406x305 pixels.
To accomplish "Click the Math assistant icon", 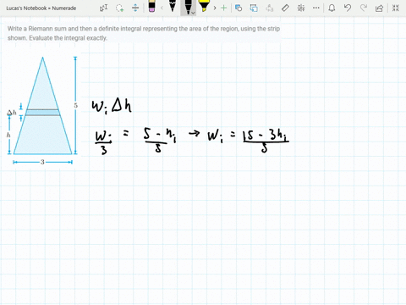I will pos(301,8).
